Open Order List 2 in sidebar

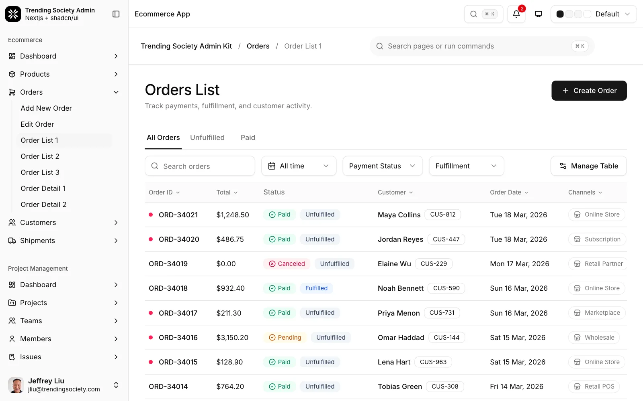pyautogui.click(x=40, y=156)
